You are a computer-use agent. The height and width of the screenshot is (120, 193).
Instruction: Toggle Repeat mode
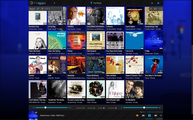(x=91, y=108)
